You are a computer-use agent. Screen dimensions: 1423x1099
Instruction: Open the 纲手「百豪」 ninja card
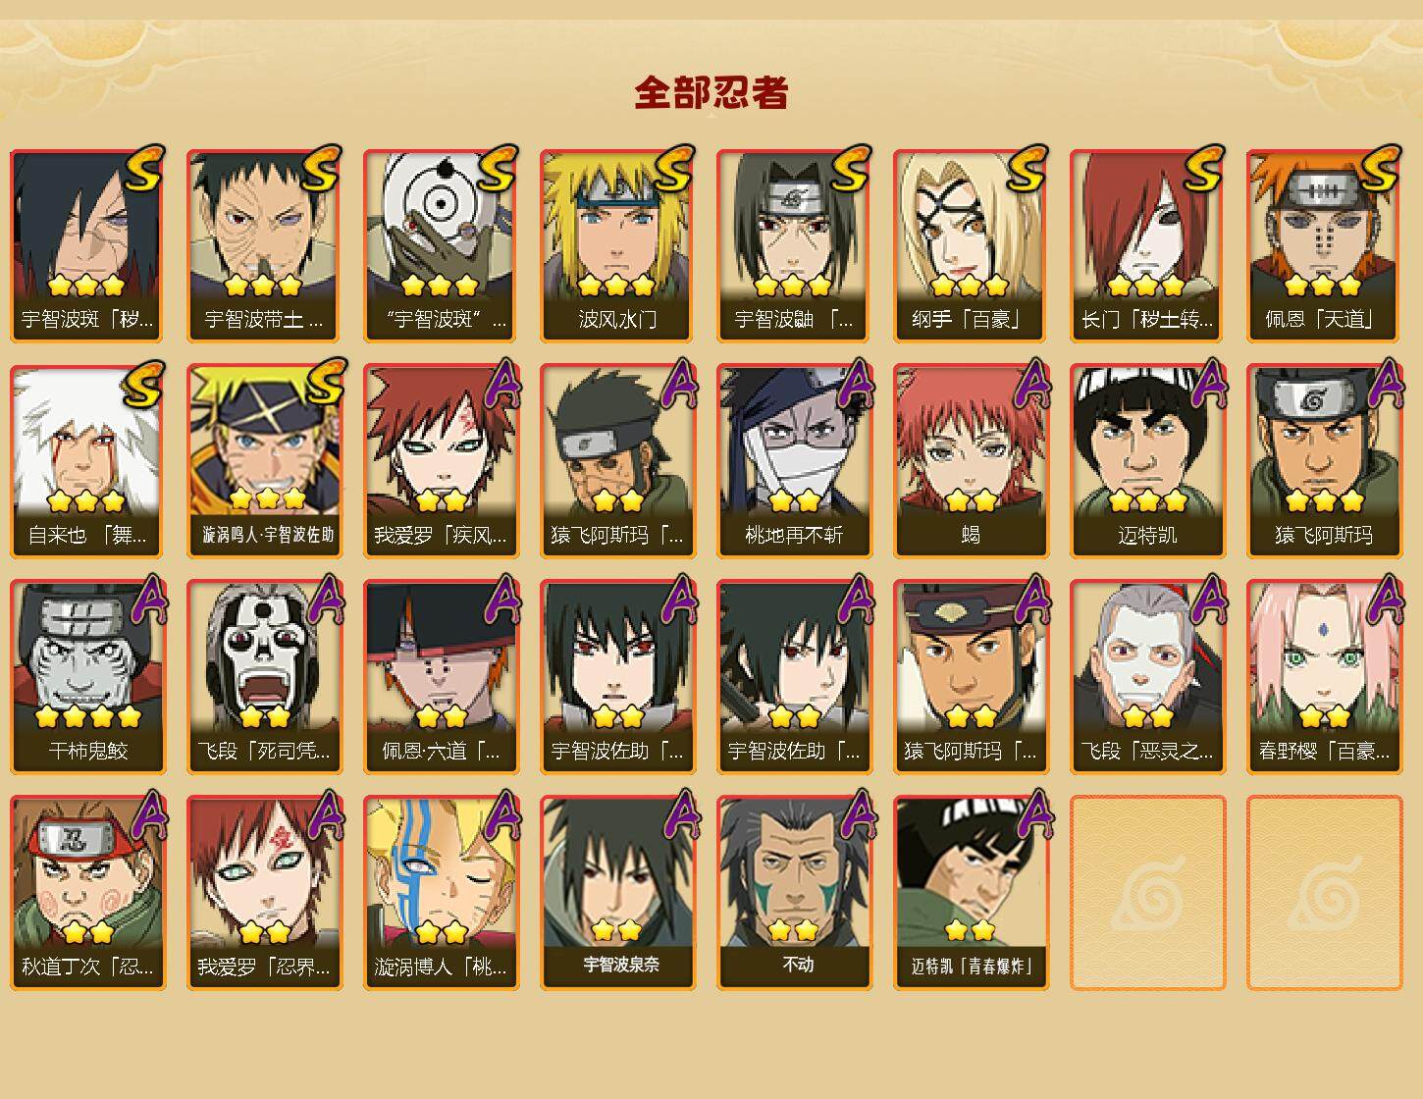click(x=971, y=245)
